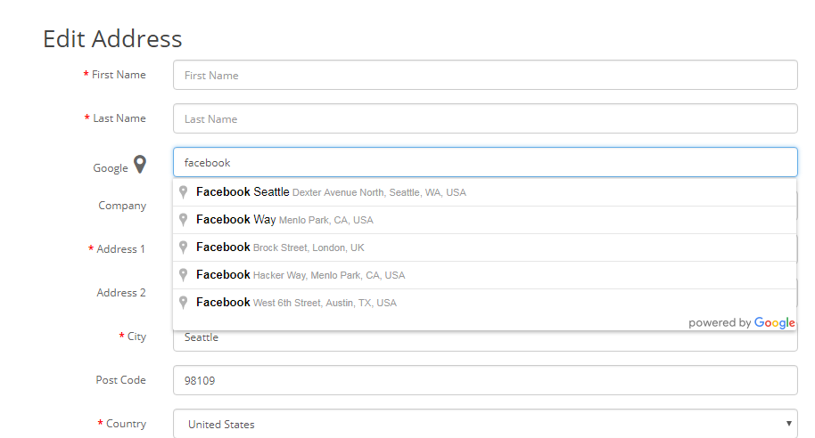Screen dimensions: 815x438
Task: Click the Post Code label
Action: click(x=120, y=380)
